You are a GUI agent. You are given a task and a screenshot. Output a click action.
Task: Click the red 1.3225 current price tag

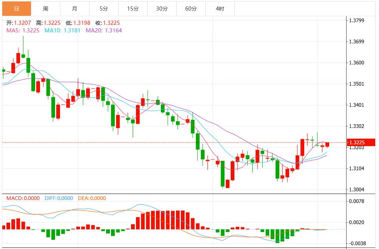pyautogui.click(x=361, y=142)
